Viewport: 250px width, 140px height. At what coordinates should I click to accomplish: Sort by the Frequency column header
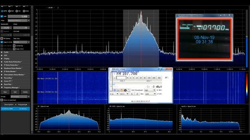point(23,105)
